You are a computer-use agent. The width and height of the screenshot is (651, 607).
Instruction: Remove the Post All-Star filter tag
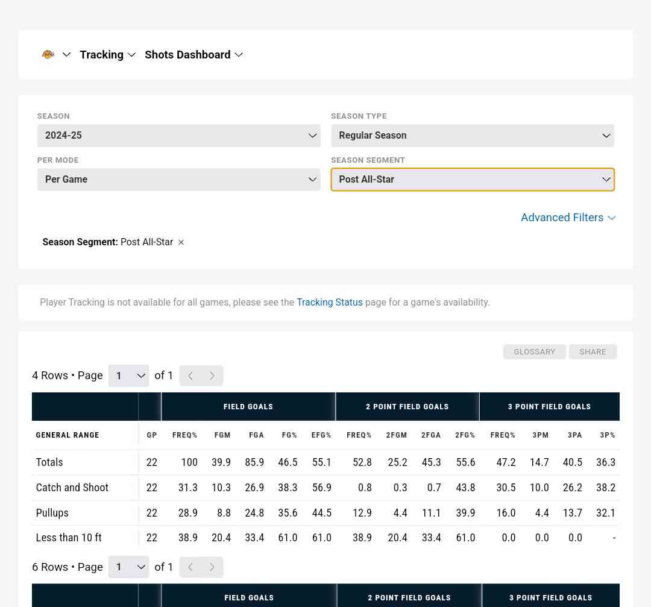coord(181,242)
